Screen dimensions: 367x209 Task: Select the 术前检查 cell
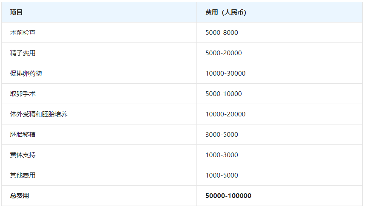click(23, 33)
